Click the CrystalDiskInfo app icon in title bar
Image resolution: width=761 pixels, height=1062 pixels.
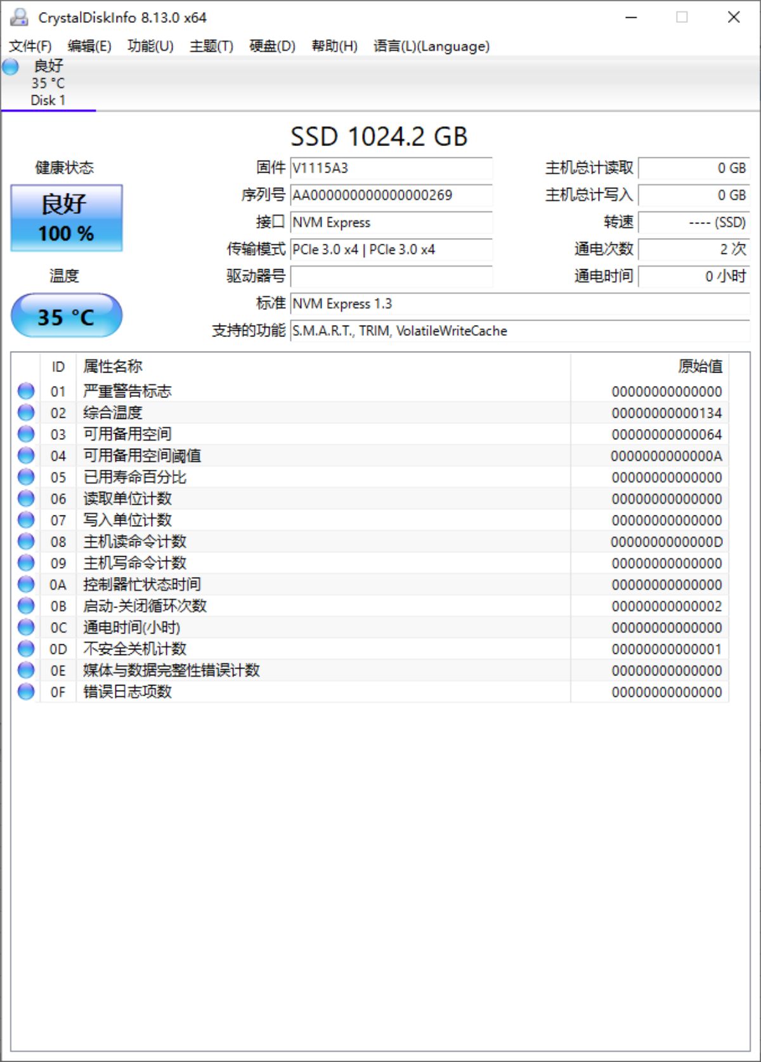pos(19,17)
